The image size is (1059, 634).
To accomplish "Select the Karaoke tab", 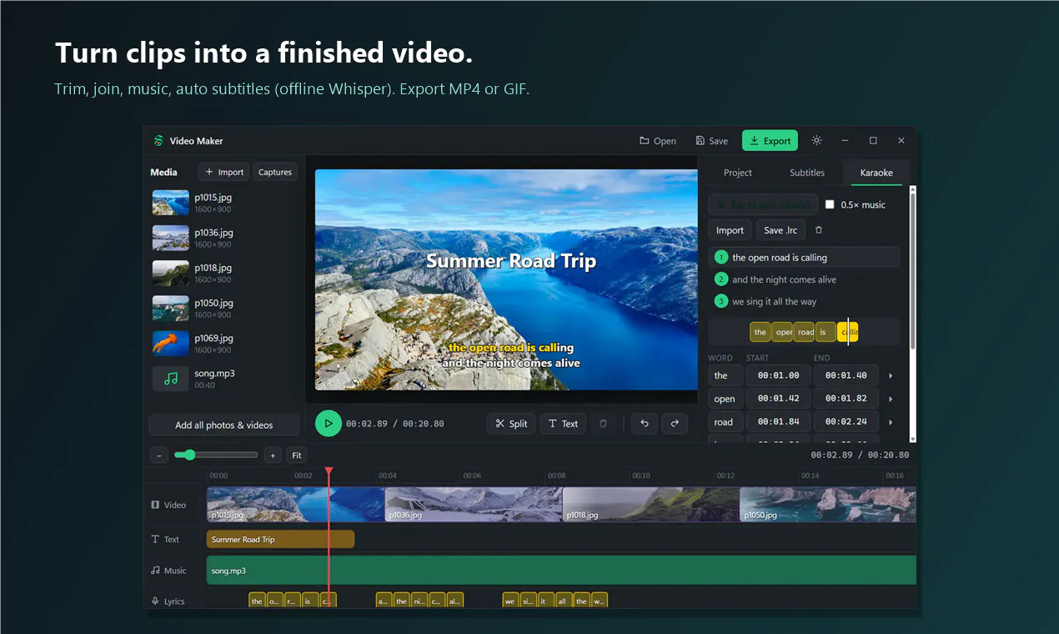I will [876, 173].
